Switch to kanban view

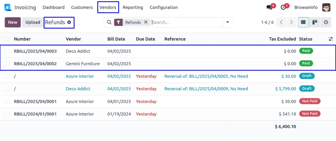(315, 22)
